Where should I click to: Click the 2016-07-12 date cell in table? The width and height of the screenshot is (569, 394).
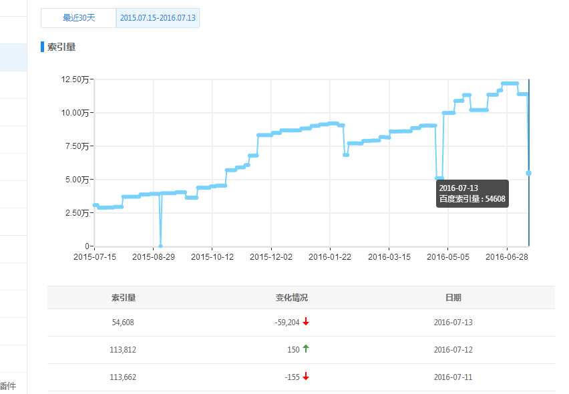pyautogui.click(x=453, y=349)
